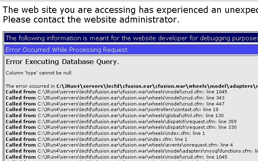258x161 pixels.
Task: Click the "Column 'type' cannot be null" message
Action: pyautogui.click(x=39, y=73)
